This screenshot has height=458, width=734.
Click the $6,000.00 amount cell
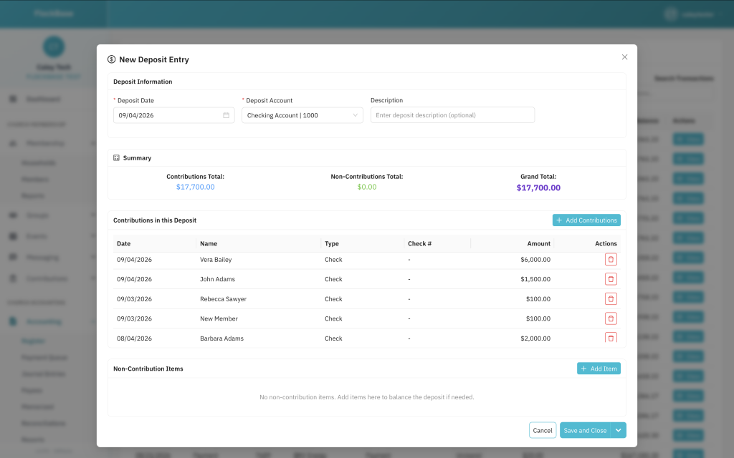coord(535,259)
